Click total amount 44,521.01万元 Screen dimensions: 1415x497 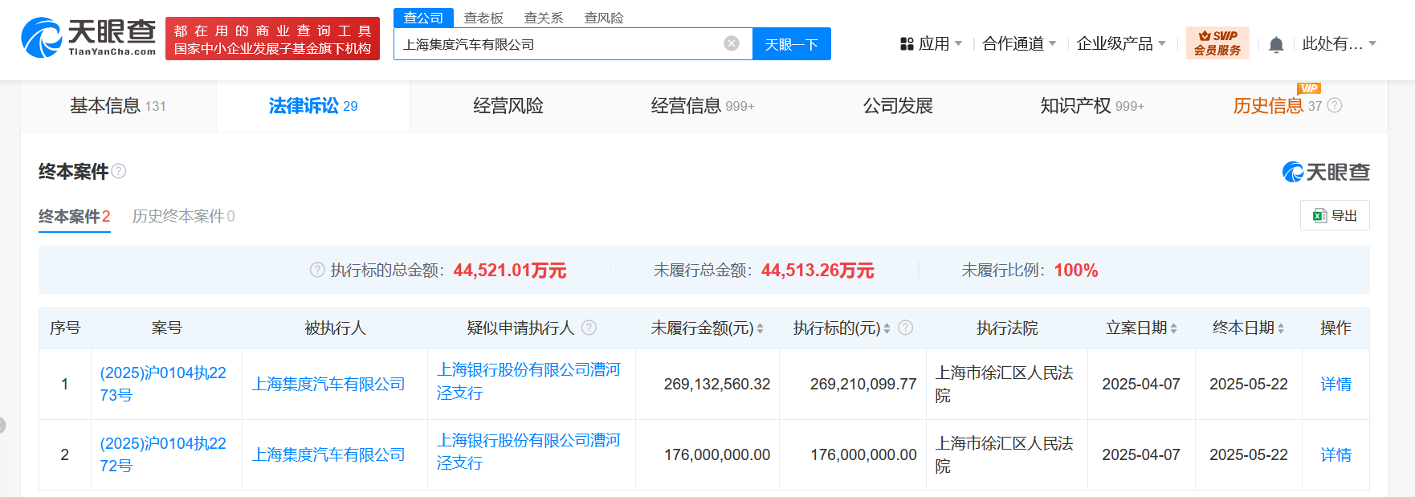pos(510,271)
